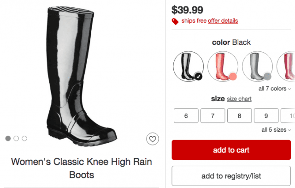Switch to the second product image dot
Screen dimensions: 295x188
tap(16, 139)
